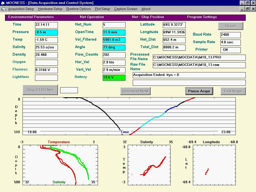The height and width of the screenshot is (192, 256).
Task: Open the About menu
Action: [x=146, y=9]
